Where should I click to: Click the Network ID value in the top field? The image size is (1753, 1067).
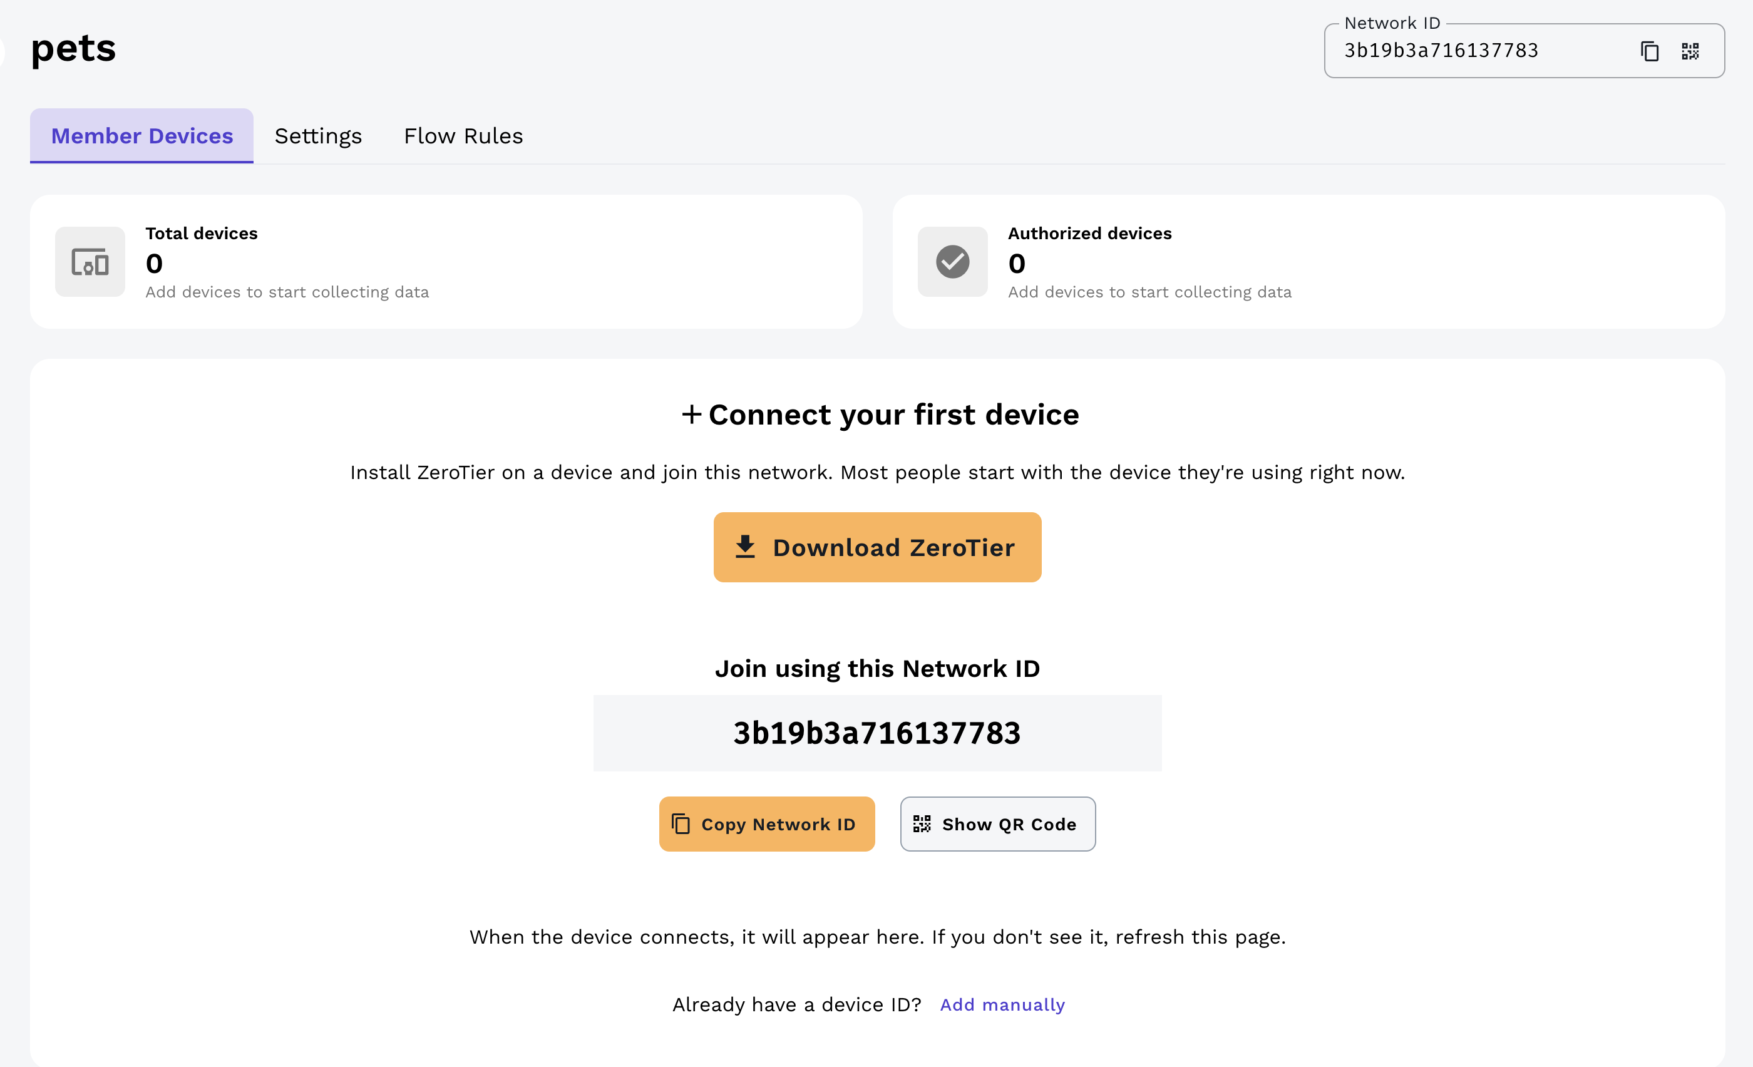(x=1441, y=51)
